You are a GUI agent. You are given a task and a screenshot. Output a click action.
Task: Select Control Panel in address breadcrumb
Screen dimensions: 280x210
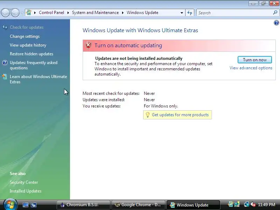[51, 13]
